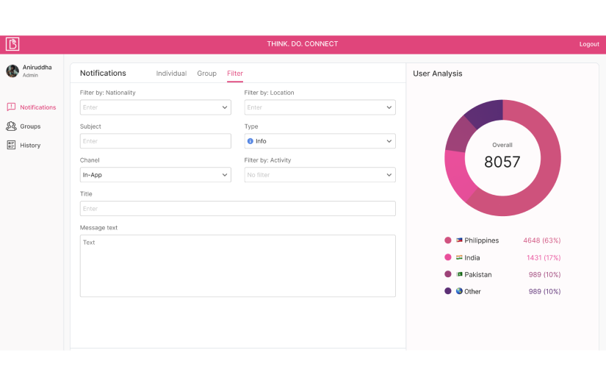Click the Subject input field

(x=156, y=141)
